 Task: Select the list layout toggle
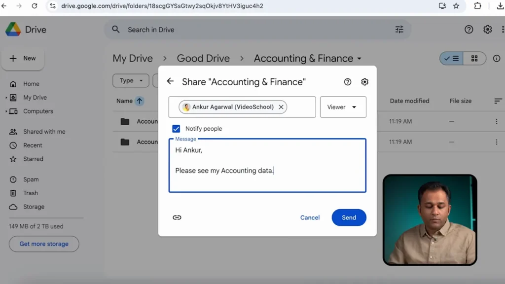tap(451, 58)
